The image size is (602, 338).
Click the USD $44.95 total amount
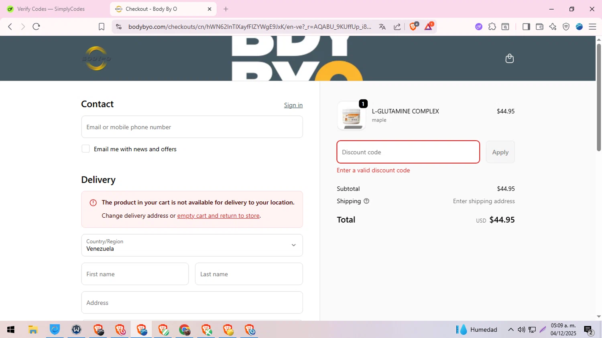[x=495, y=220]
